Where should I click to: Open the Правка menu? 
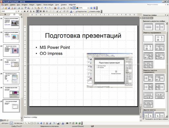click(13, 5)
